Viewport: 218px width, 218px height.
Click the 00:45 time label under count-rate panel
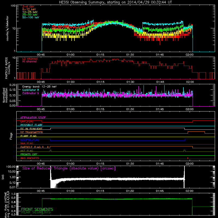(41, 55)
